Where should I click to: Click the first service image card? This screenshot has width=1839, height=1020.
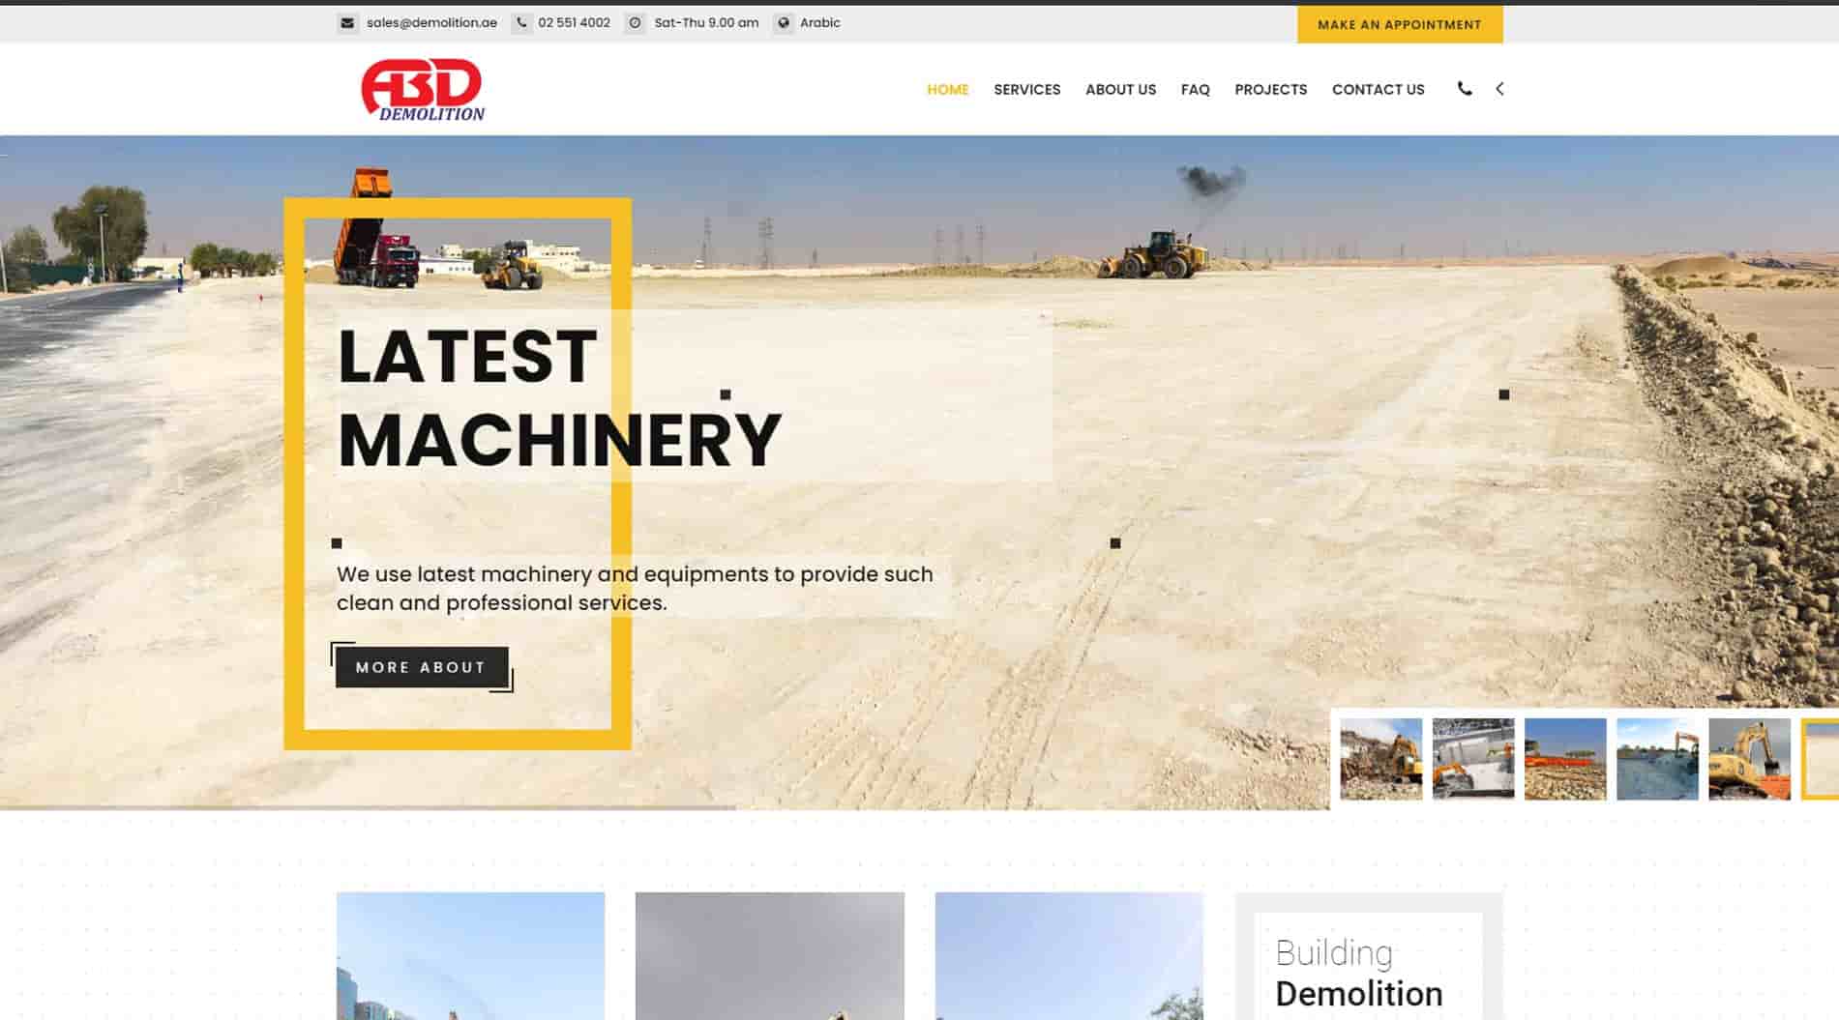click(x=470, y=956)
